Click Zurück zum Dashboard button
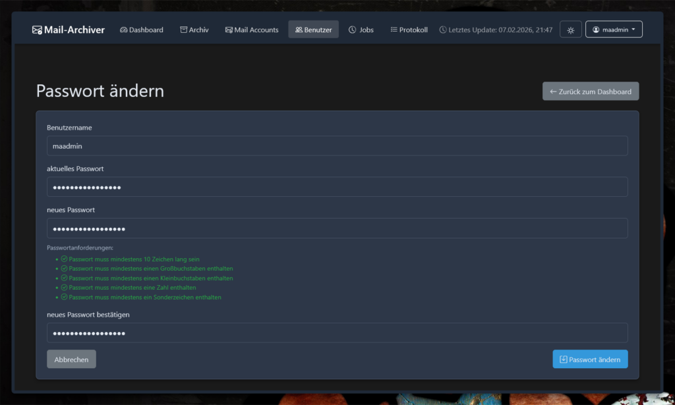The height and width of the screenshot is (405, 675). (x=590, y=92)
